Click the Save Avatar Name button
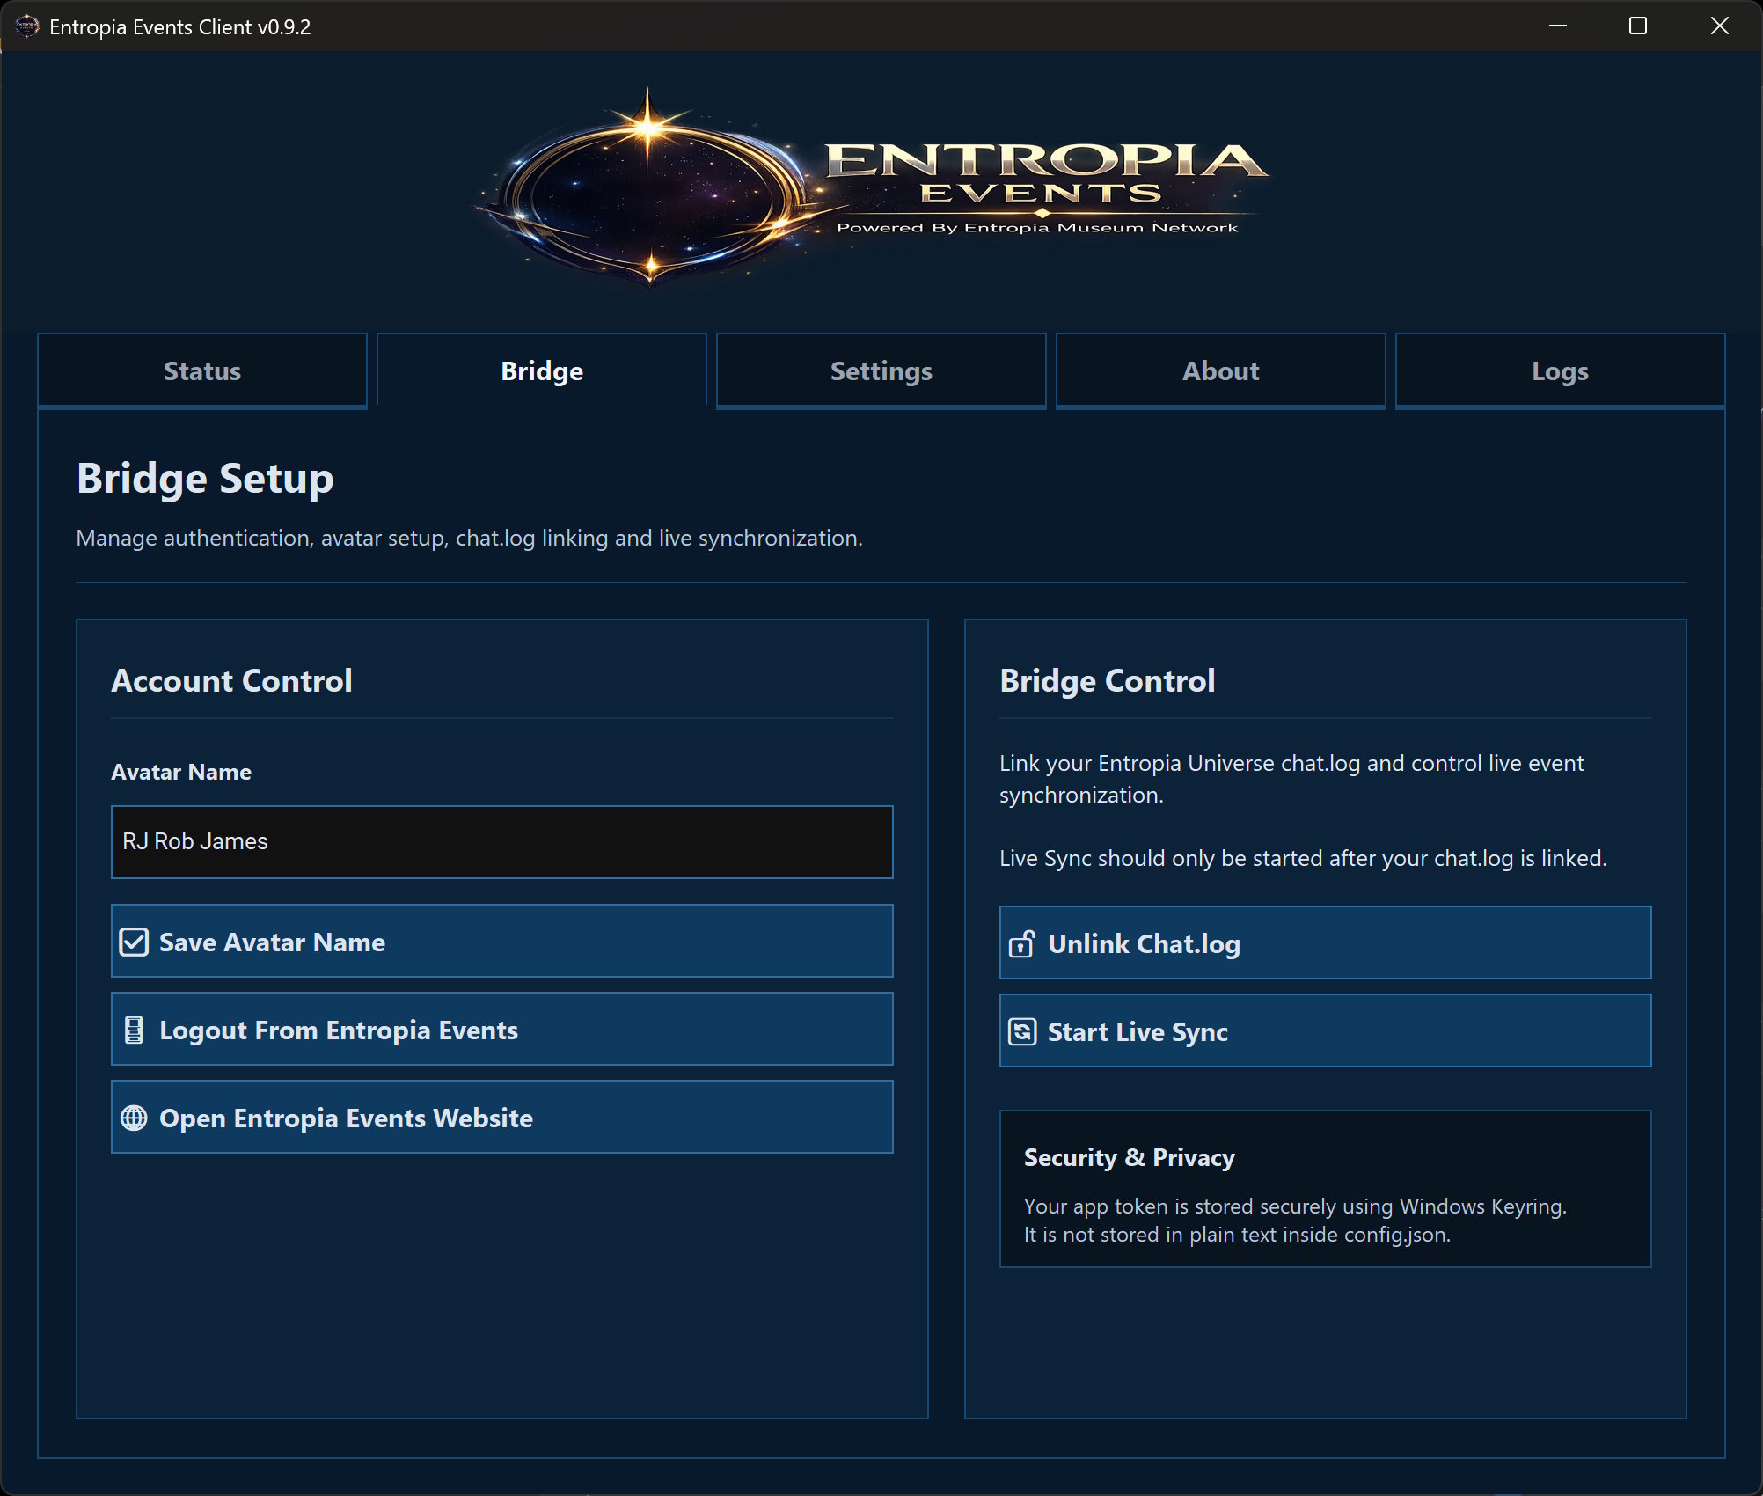1763x1496 pixels. point(502,942)
